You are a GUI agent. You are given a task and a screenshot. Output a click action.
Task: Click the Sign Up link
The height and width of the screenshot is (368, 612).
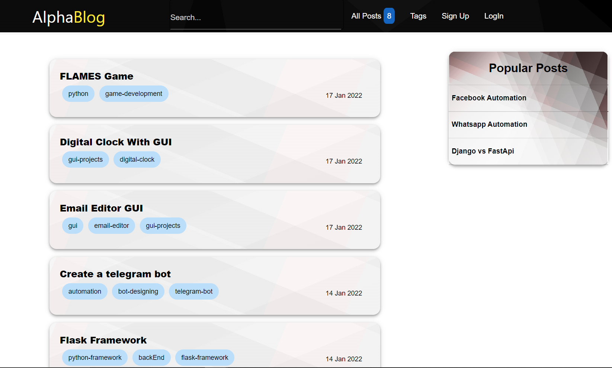[x=455, y=16]
